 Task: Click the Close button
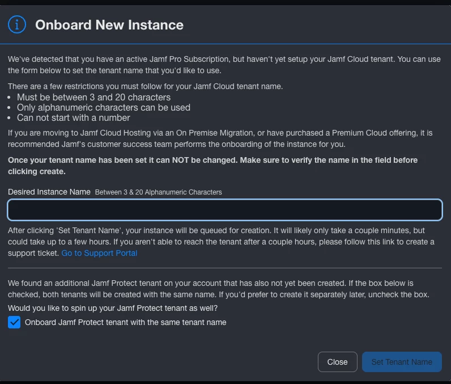coord(337,362)
